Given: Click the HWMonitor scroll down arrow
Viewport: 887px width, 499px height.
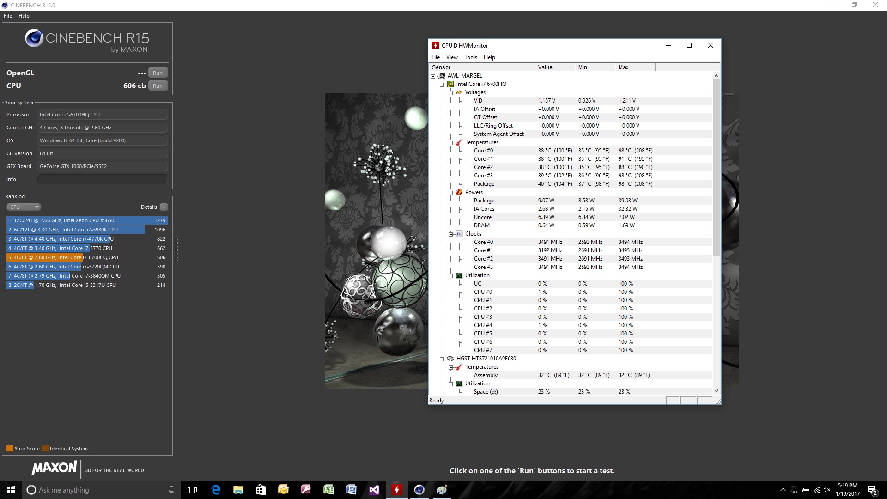Looking at the screenshot, I should coord(716,391).
